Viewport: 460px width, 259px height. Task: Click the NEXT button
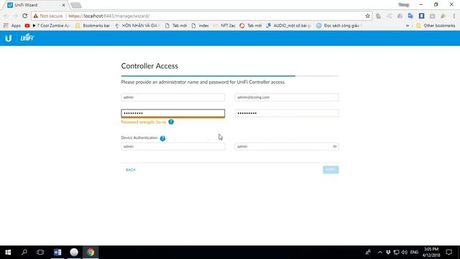[331, 170]
